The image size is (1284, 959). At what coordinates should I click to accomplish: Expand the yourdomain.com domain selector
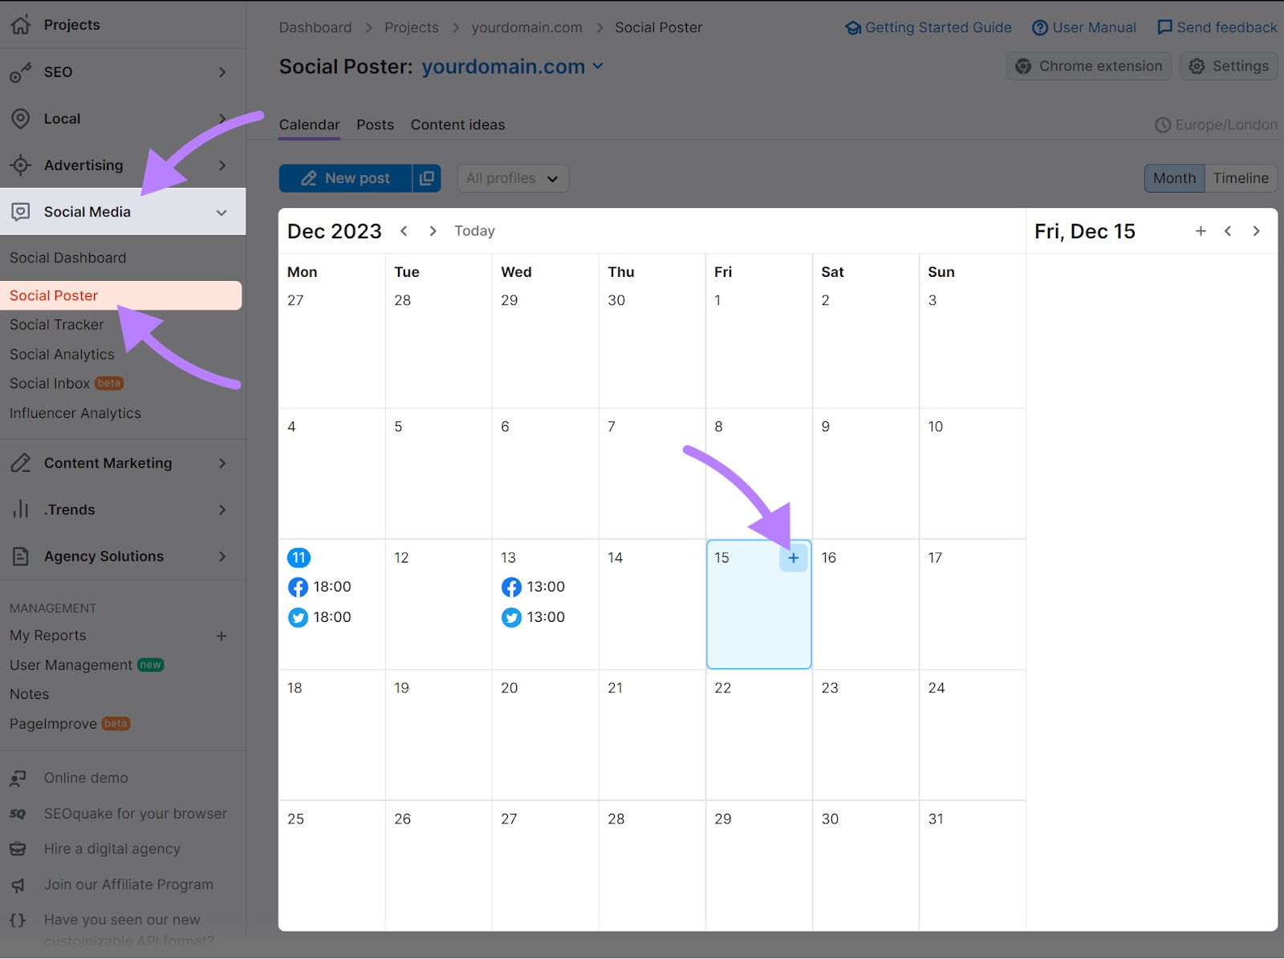[x=597, y=67]
